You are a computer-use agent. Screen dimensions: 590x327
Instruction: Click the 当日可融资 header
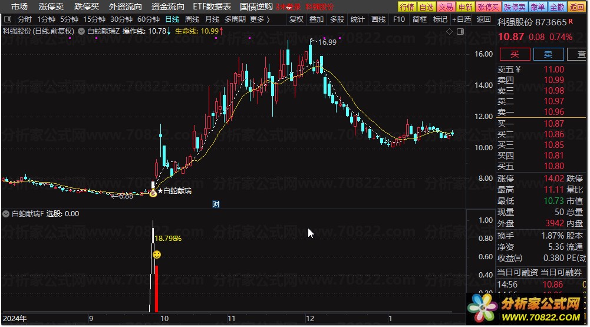[x=518, y=272]
